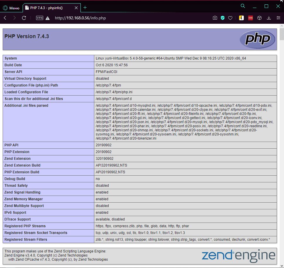Save page to bookmarks via heart icon
The image size is (284, 268).
230,18
